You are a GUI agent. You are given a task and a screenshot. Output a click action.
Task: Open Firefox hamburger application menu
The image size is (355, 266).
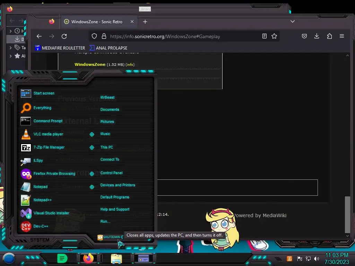[x=342, y=36]
